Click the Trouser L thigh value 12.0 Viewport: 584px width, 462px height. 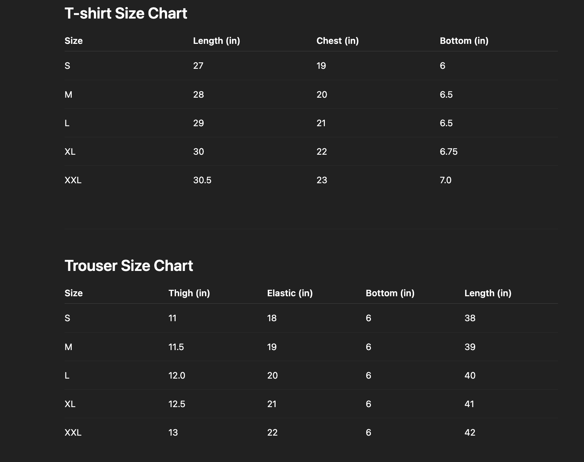pyautogui.click(x=177, y=376)
